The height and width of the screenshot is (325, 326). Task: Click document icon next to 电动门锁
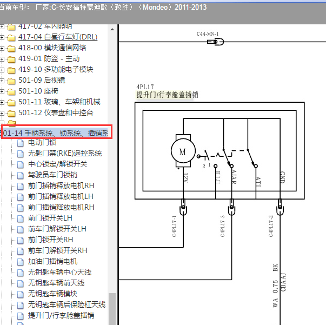(21, 143)
